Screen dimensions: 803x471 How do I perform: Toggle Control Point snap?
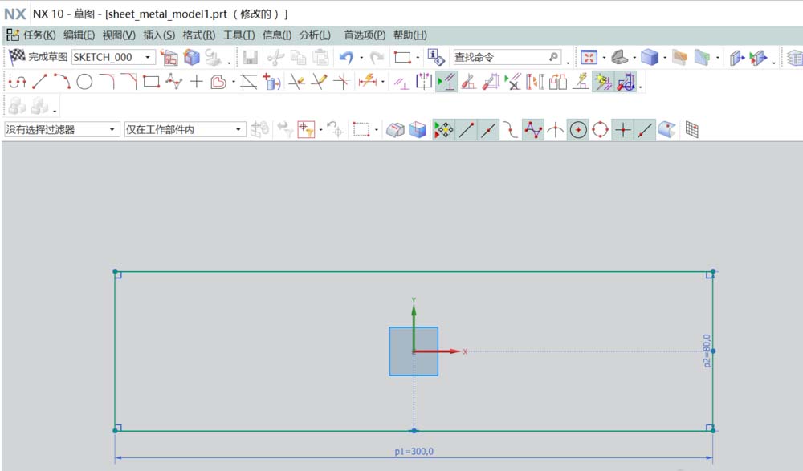click(511, 130)
